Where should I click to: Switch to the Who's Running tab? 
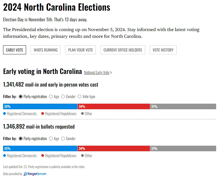[45, 50]
